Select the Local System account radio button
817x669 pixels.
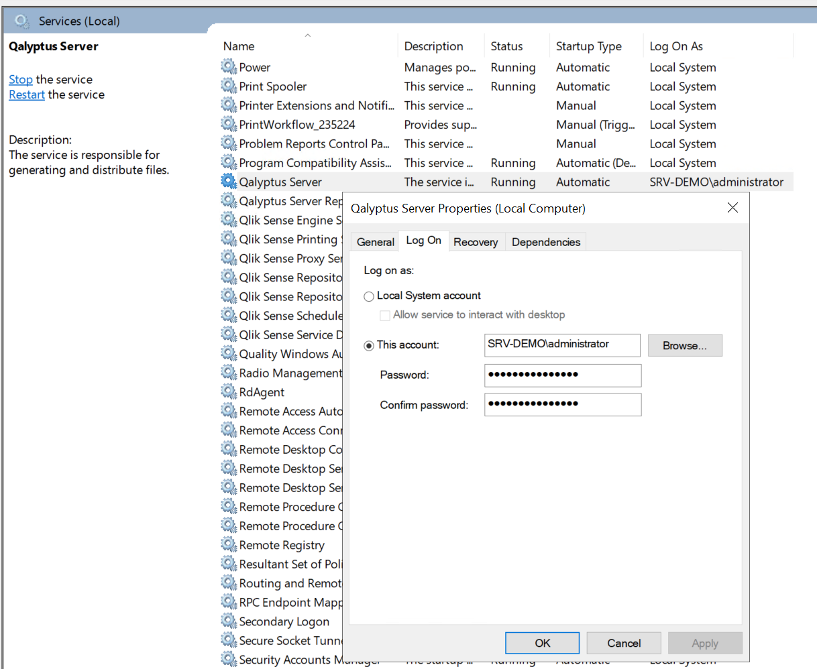(369, 296)
